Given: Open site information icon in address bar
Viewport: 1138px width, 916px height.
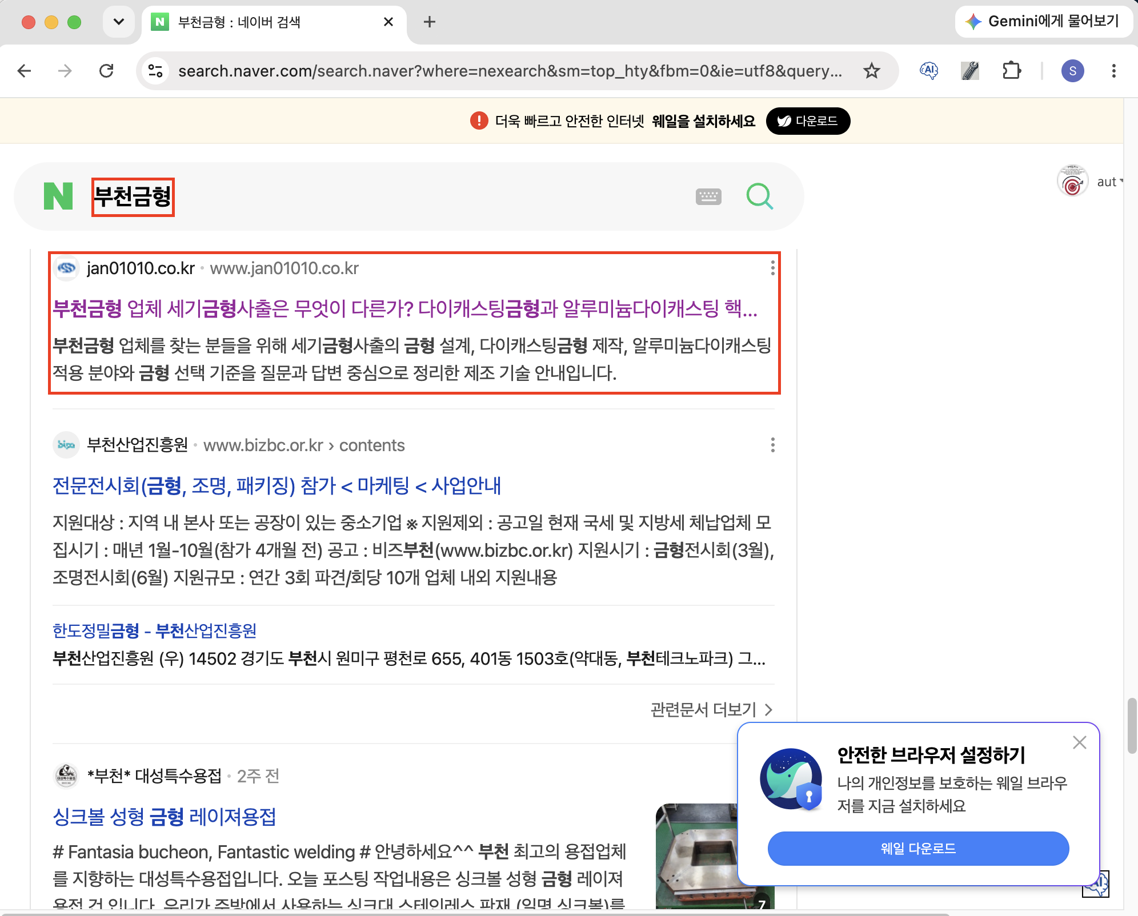Looking at the screenshot, I should (155, 71).
